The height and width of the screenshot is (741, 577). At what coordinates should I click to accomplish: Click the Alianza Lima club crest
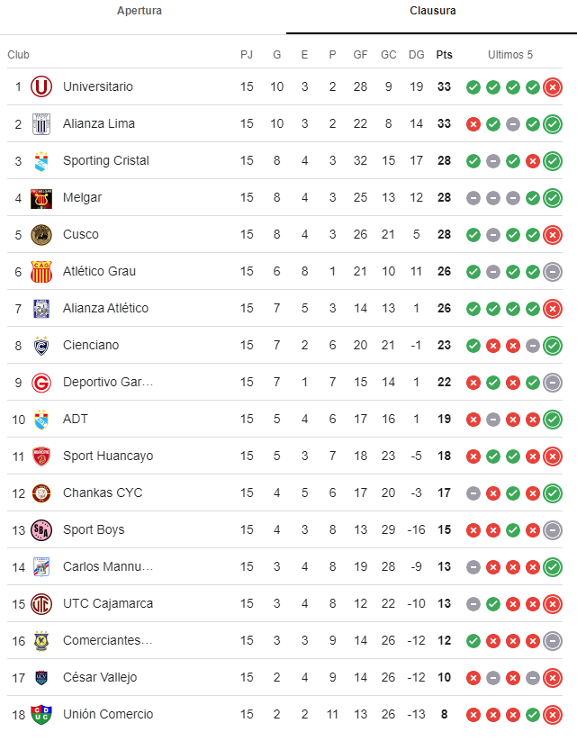pyautogui.click(x=41, y=124)
